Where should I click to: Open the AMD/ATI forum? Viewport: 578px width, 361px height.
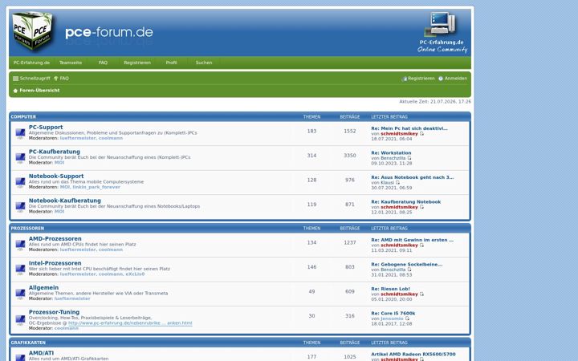(x=41, y=353)
